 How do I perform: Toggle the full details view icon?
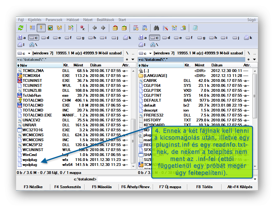41,28
